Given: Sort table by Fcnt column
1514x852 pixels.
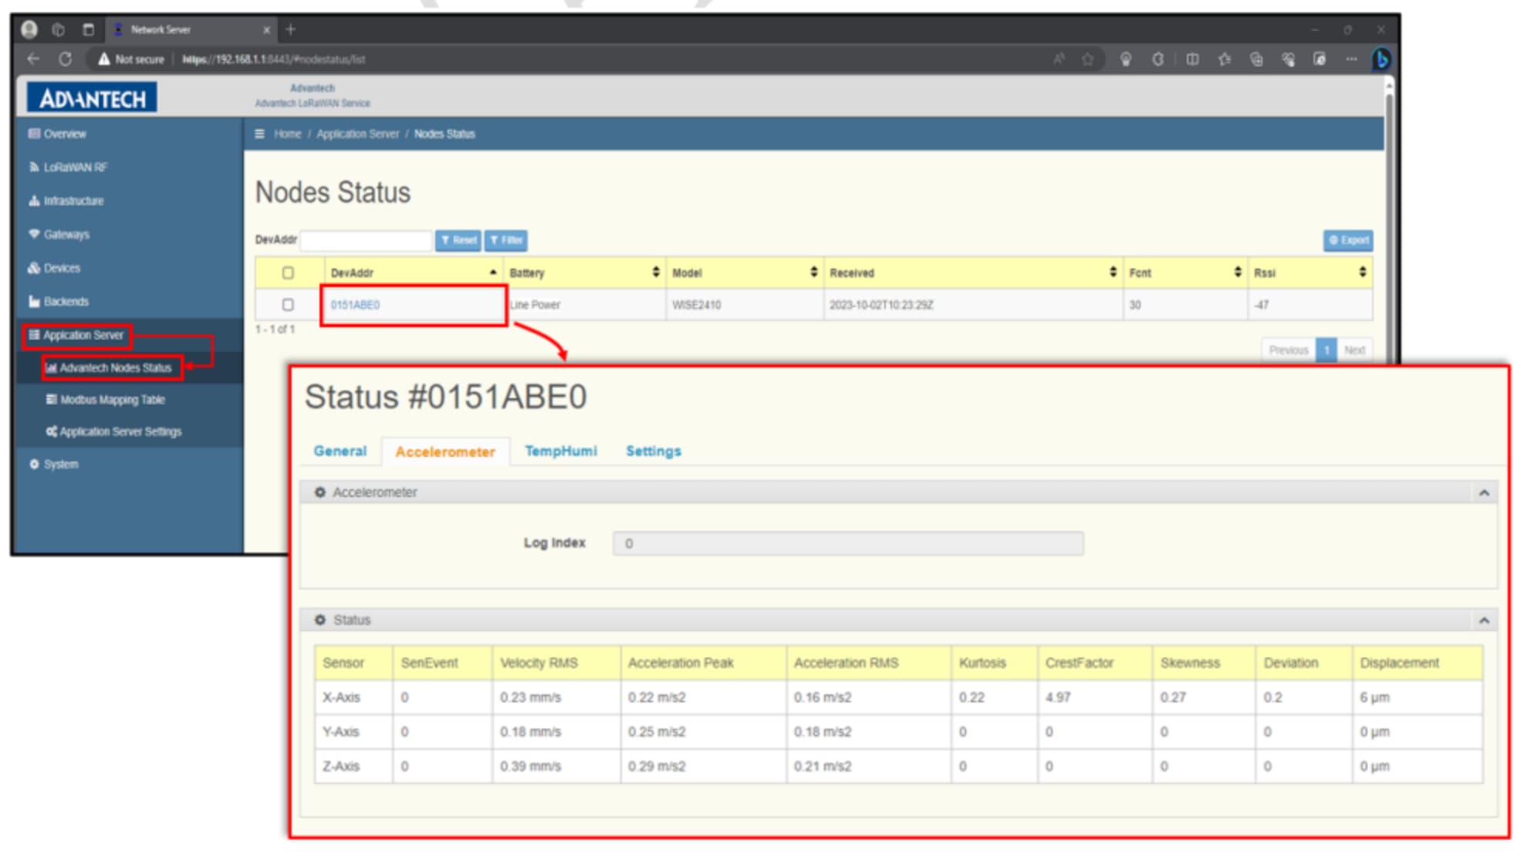Looking at the screenshot, I should [1186, 272].
